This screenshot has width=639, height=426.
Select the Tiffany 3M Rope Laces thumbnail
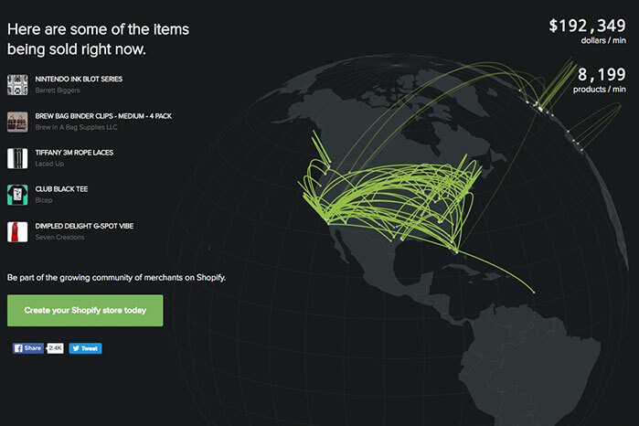(x=17, y=158)
